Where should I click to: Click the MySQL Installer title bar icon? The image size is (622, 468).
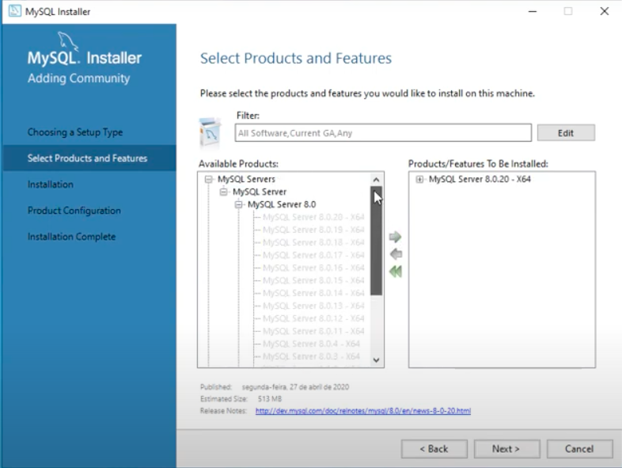pyautogui.click(x=14, y=11)
